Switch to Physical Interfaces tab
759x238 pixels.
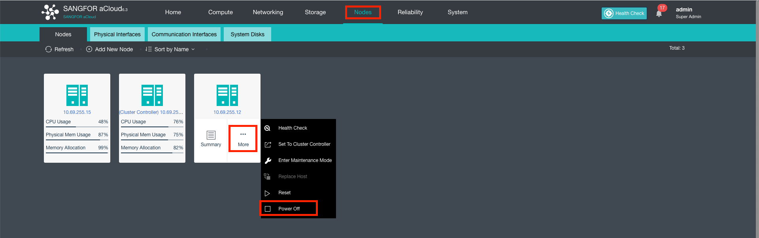[117, 34]
